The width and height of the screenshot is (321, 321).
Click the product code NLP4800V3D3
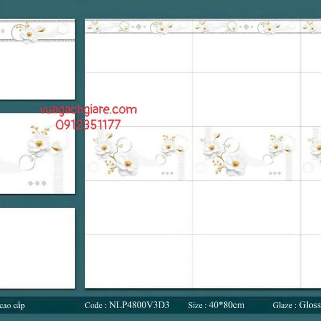click(127, 305)
